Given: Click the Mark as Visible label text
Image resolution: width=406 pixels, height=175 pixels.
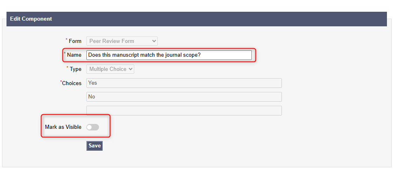Looking at the screenshot, I should [63, 127].
